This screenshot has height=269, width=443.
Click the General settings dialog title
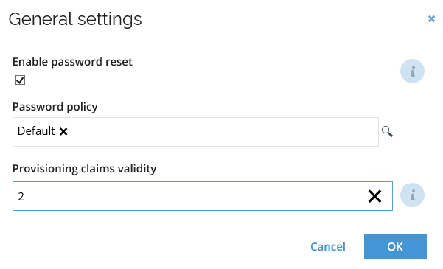pos(75,19)
